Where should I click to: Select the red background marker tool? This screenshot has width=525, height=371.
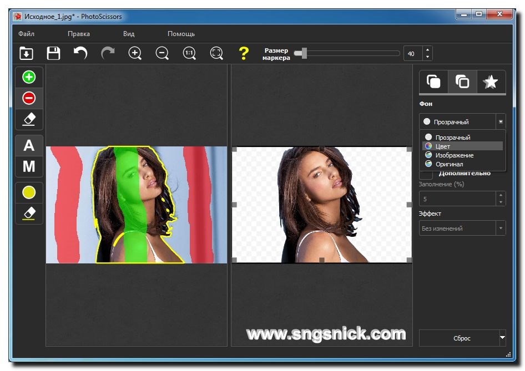(x=29, y=98)
